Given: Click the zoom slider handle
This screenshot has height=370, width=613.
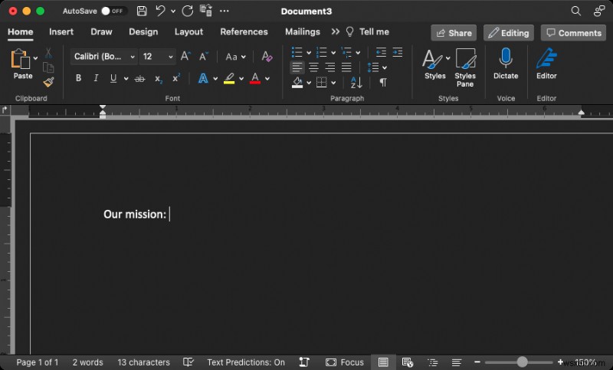Looking at the screenshot, I should 522,362.
